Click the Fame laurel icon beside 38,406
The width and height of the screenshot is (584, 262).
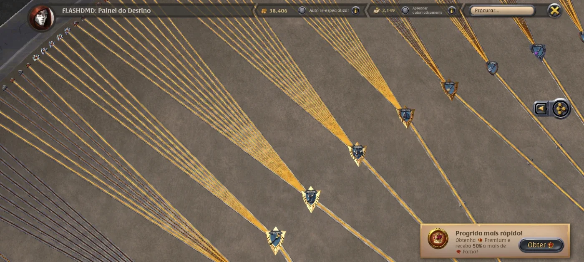[x=264, y=10]
